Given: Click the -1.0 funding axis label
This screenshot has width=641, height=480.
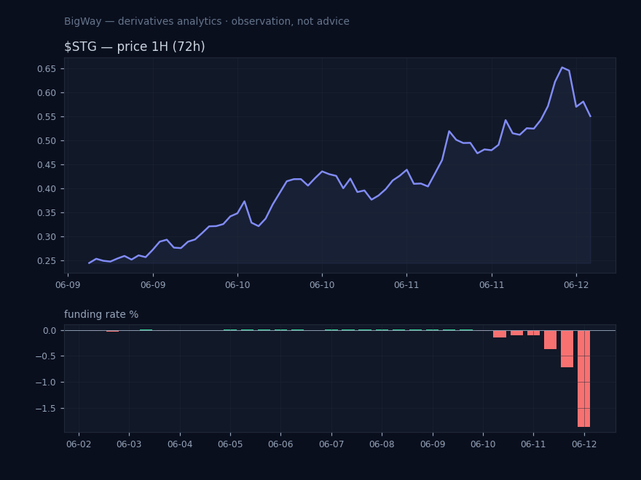Looking at the screenshot, I should 45,383.
